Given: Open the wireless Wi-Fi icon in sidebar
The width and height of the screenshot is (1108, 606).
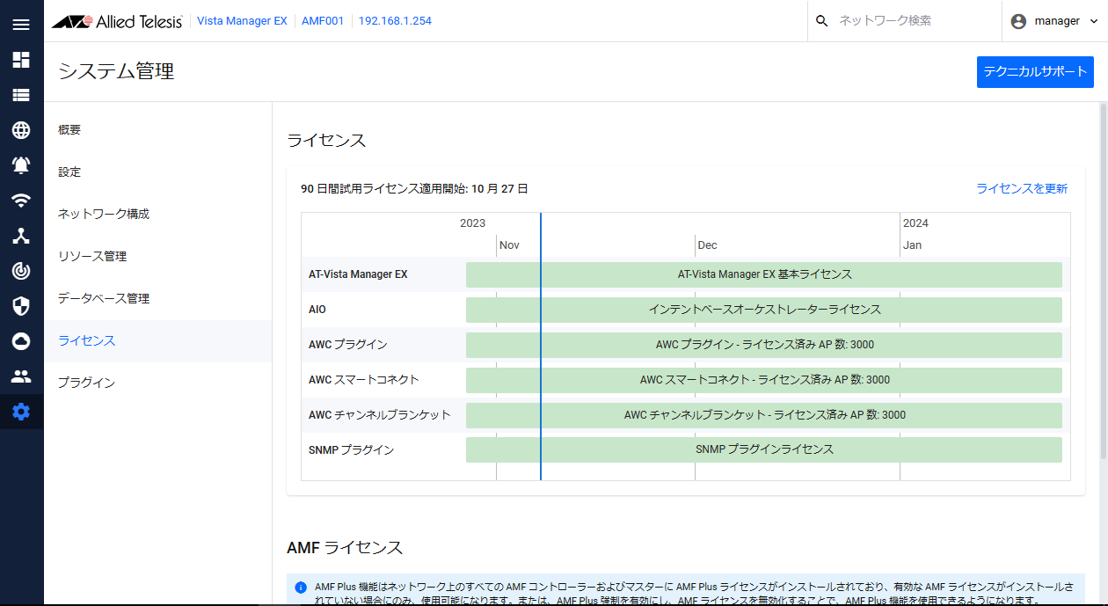Looking at the screenshot, I should click(x=21, y=201).
